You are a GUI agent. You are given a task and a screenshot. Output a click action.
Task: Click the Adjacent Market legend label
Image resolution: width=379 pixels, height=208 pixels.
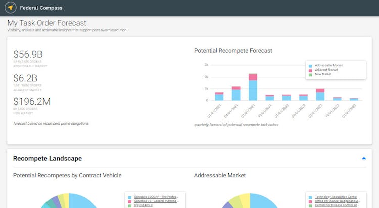pos(326,70)
